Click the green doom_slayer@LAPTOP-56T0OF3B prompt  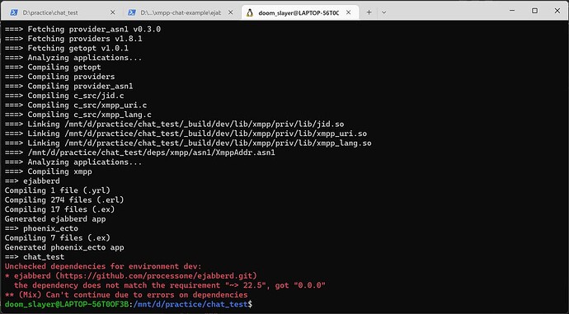[67, 304]
